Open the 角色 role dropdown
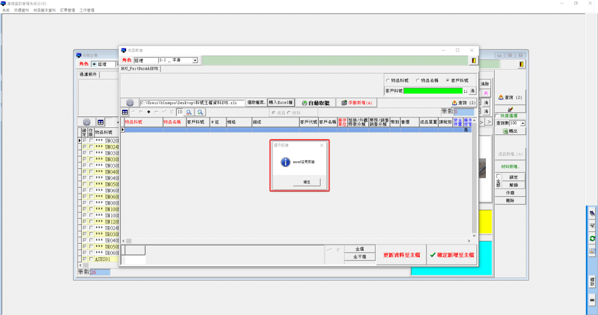The width and height of the screenshot is (598, 315). tap(195, 60)
